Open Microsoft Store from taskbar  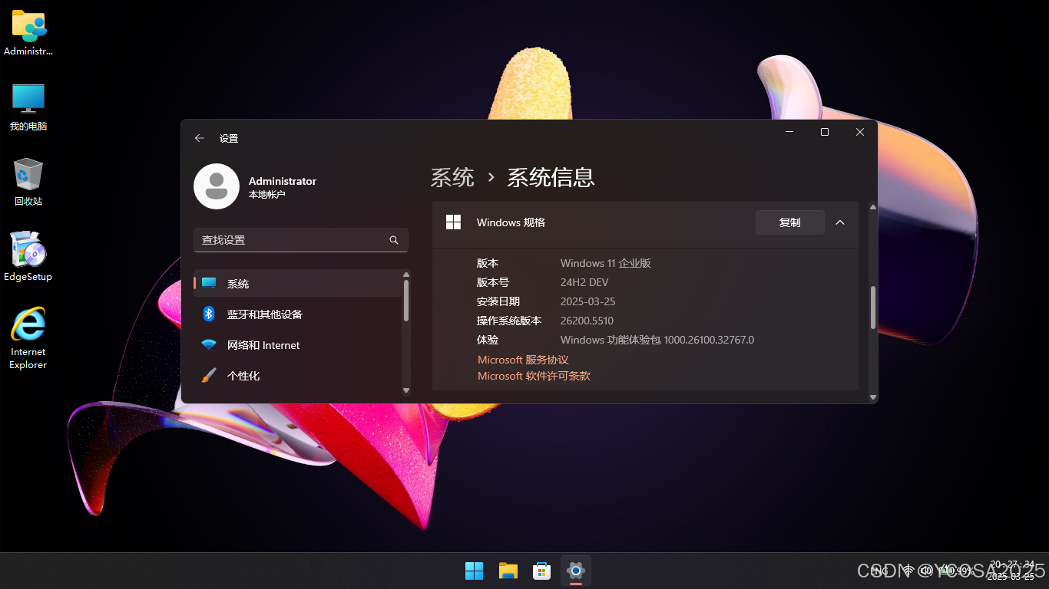[x=542, y=571]
